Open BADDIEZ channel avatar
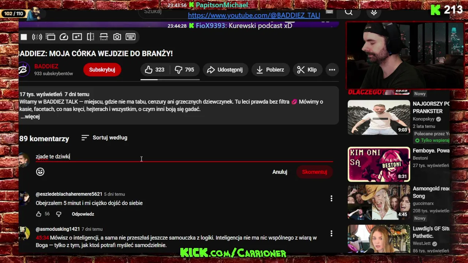The image size is (468, 263). (24, 69)
